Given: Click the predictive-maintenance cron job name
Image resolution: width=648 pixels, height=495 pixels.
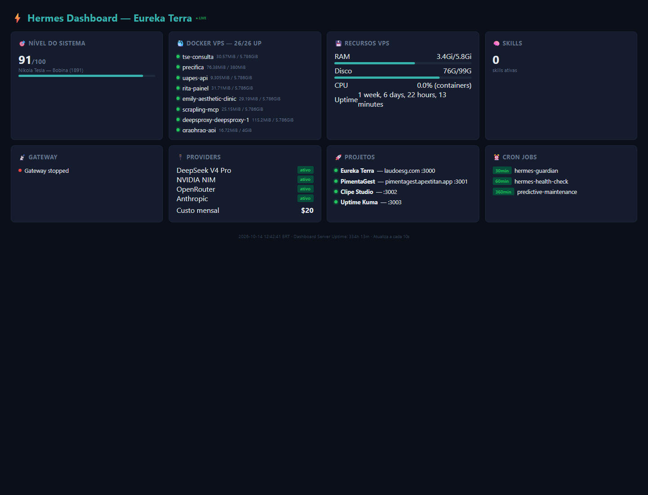Looking at the screenshot, I should pyautogui.click(x=547, y=192).
